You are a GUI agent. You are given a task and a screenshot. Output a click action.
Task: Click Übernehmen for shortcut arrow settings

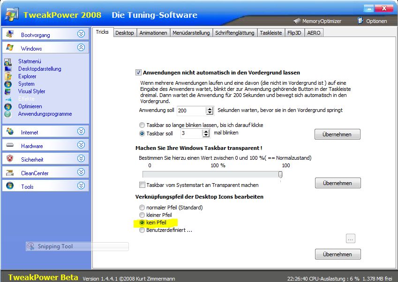point(338,254)
